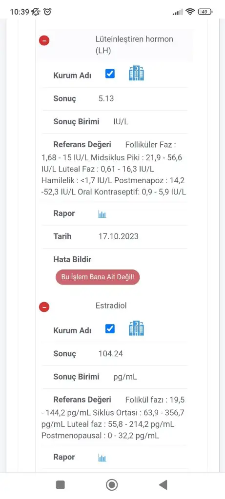
Task: Select the LH result value 5.13
Action: click(106, 98)
